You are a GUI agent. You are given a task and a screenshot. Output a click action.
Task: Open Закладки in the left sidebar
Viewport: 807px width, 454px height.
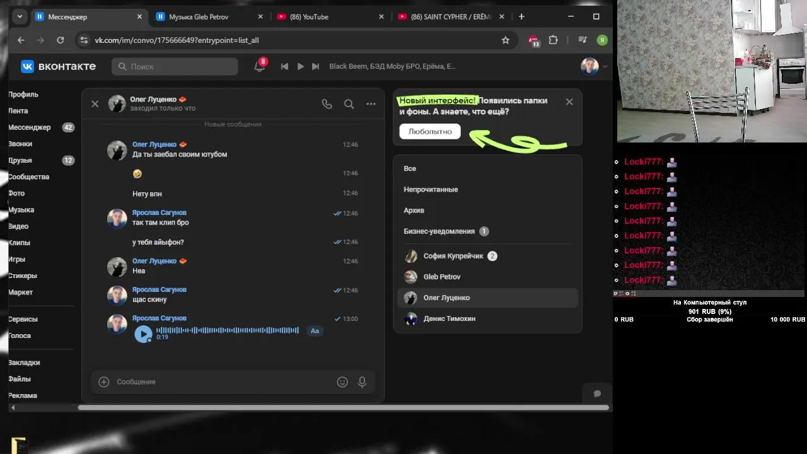25,363
